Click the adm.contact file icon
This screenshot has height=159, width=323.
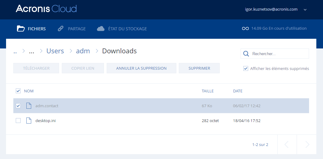(29, 106)
